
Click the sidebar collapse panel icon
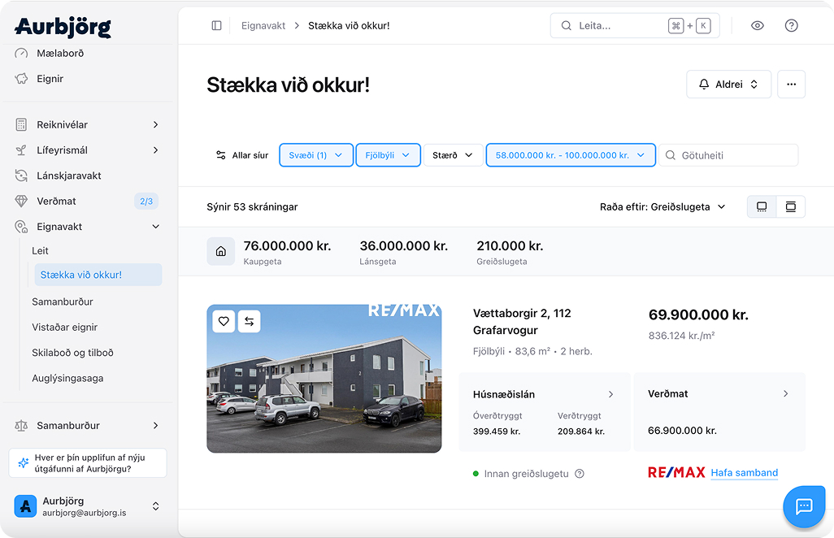(216, 26)
